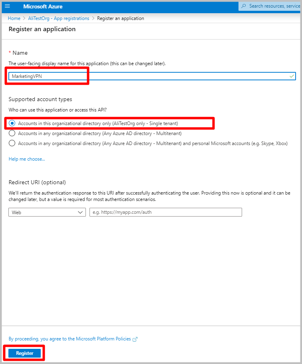
Task: Open Help me choose link
Action: pyautogui.click(x=27, y=159)
